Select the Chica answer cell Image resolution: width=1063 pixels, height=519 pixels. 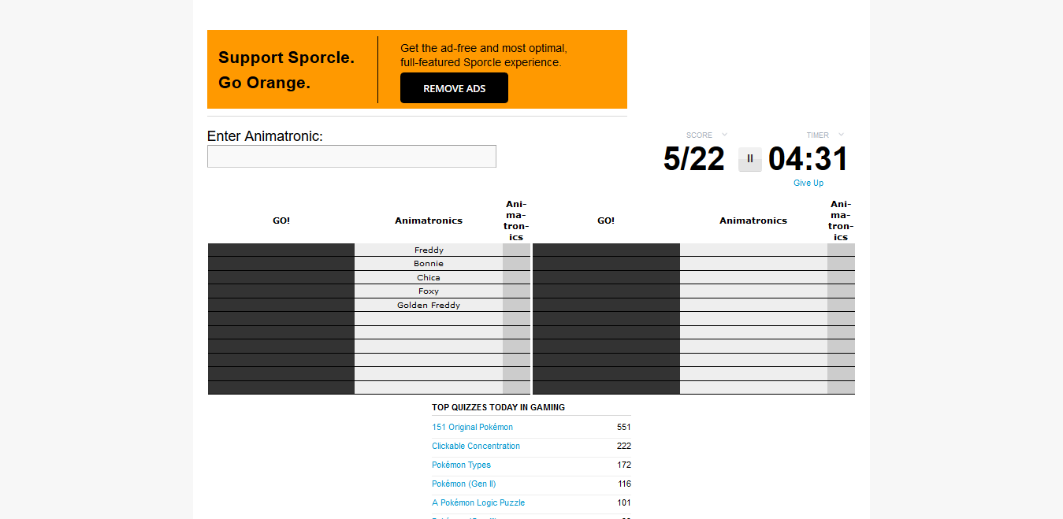(x=429, y=277)
